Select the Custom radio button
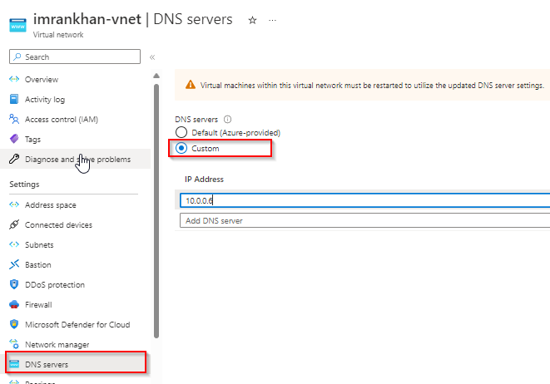 pos(181,148)
